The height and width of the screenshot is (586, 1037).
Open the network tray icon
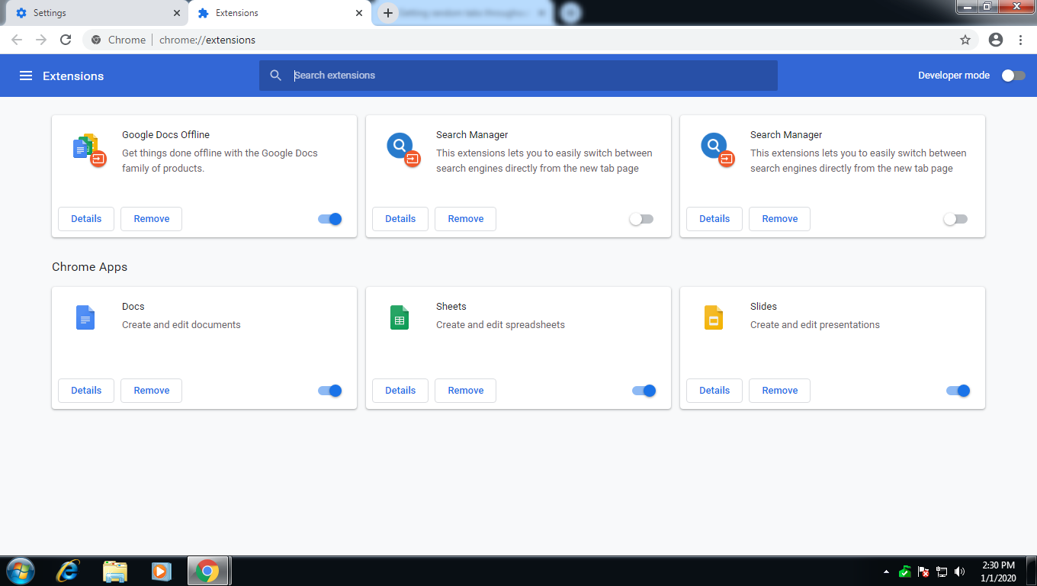tap(942, 571)
